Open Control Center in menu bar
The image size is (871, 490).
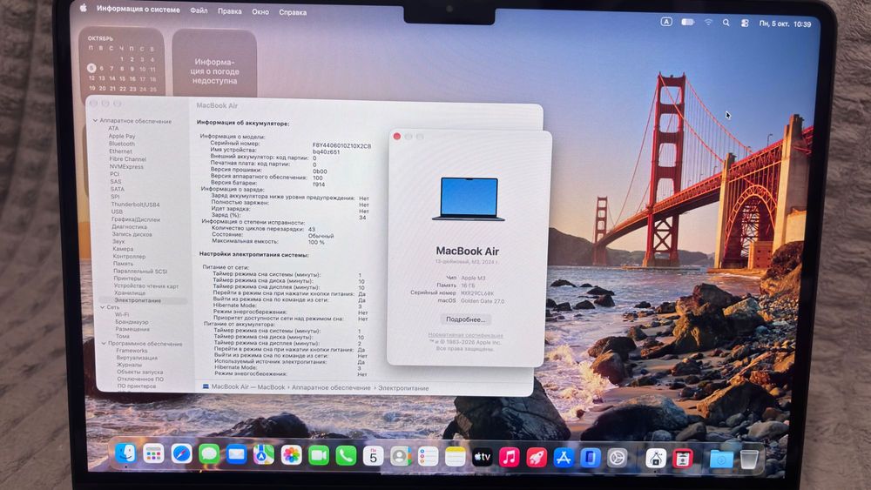(745, 23)
